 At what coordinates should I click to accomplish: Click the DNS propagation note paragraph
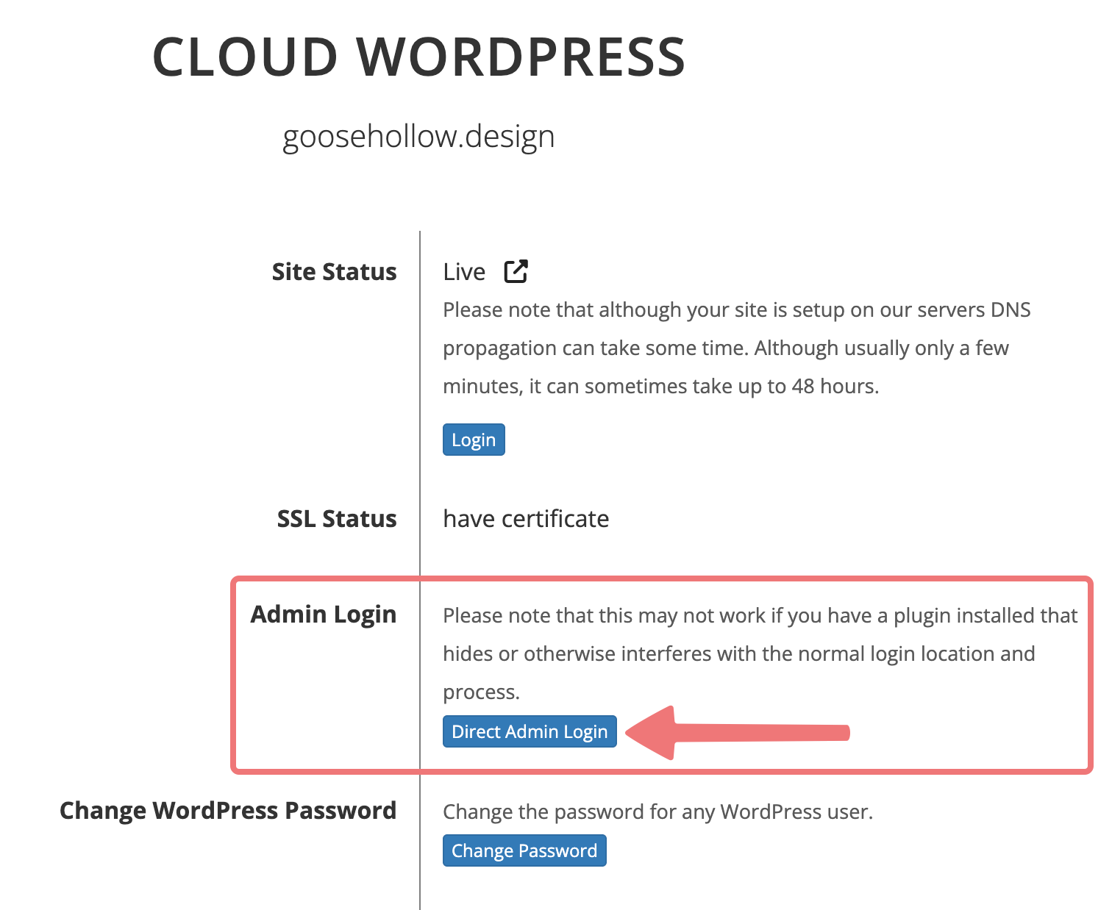click(x=737, y=348)
